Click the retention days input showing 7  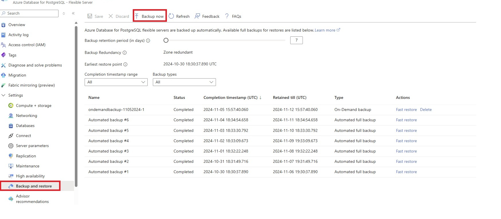(x=297, y=40)
